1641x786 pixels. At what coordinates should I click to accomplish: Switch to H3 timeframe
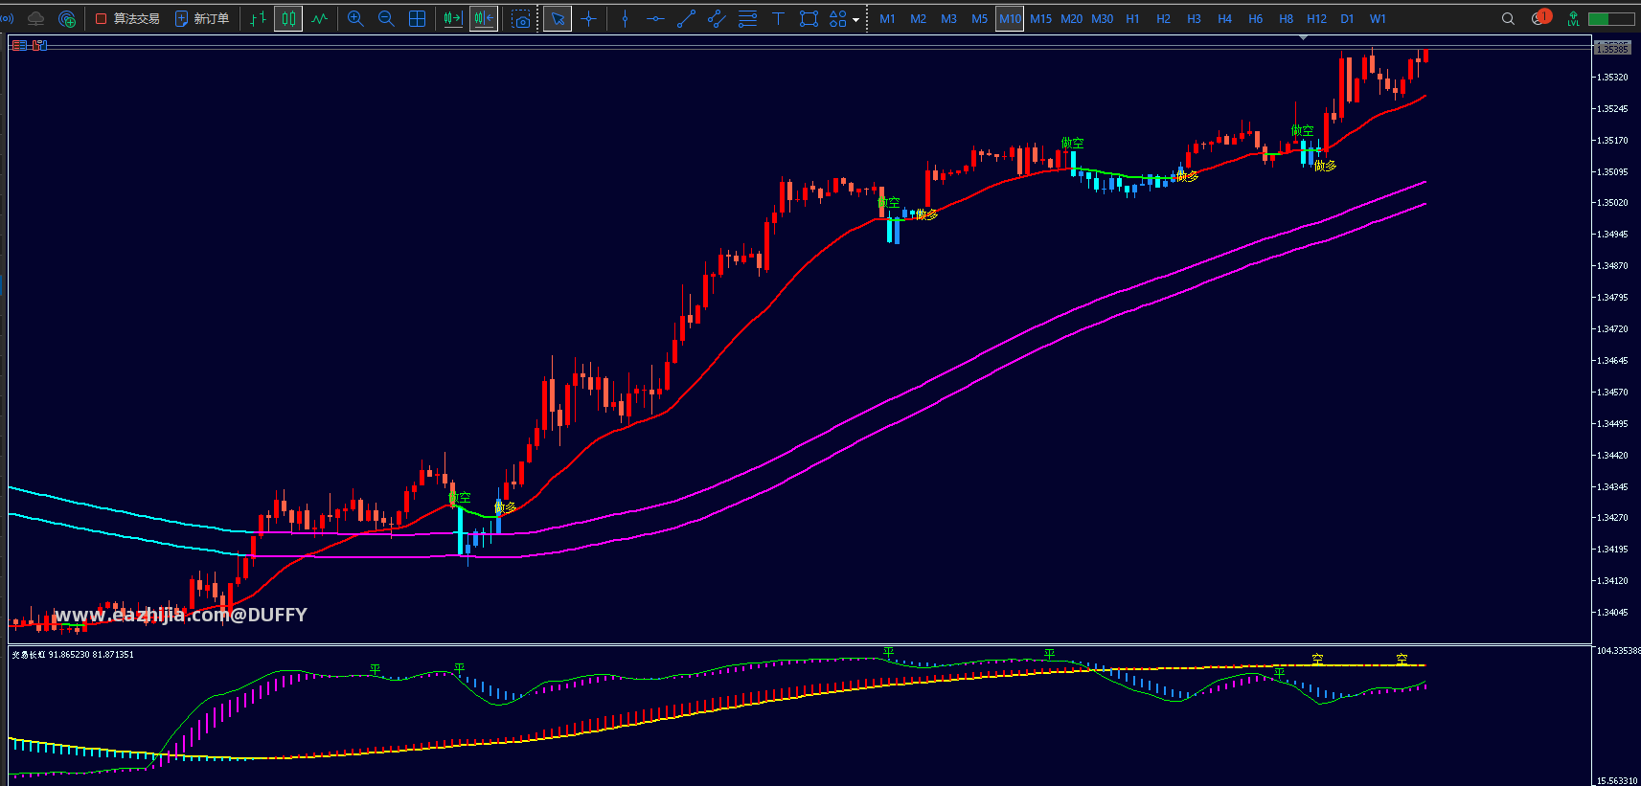pos(1194,18)
